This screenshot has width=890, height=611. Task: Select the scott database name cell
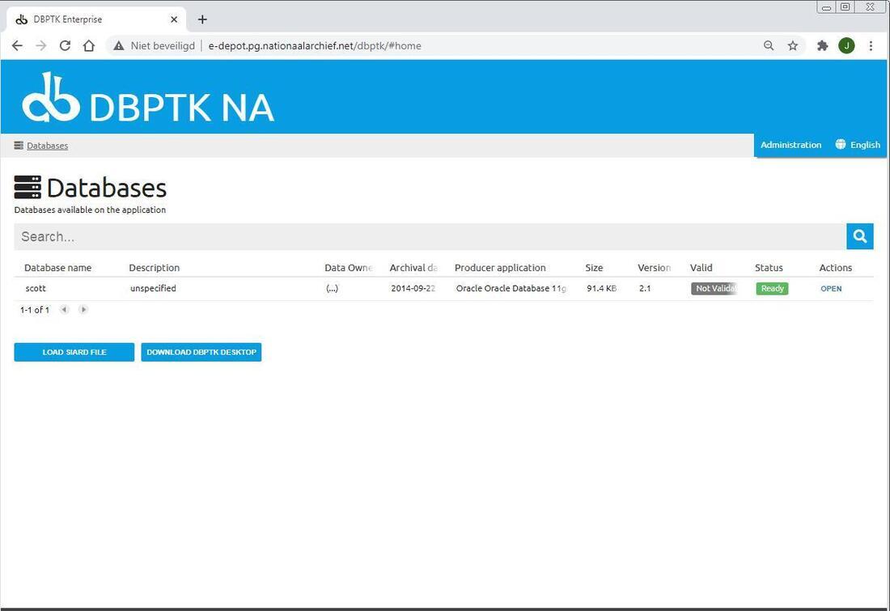[35, 288]
